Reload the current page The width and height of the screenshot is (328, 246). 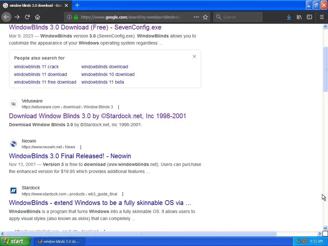pyautogui.click(x=27, y=17)
